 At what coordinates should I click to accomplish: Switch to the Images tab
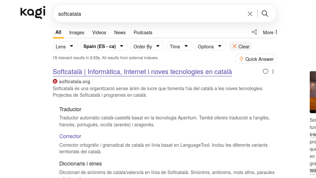[76, 33]
